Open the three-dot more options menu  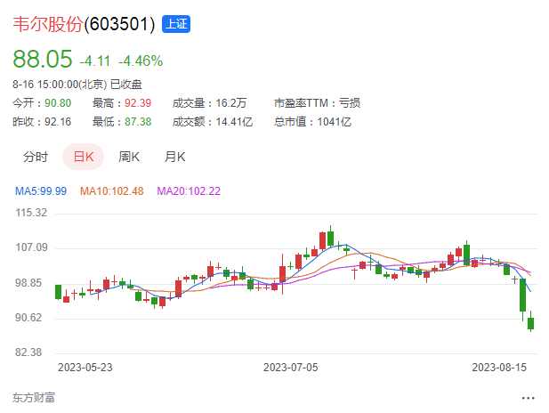528,398
